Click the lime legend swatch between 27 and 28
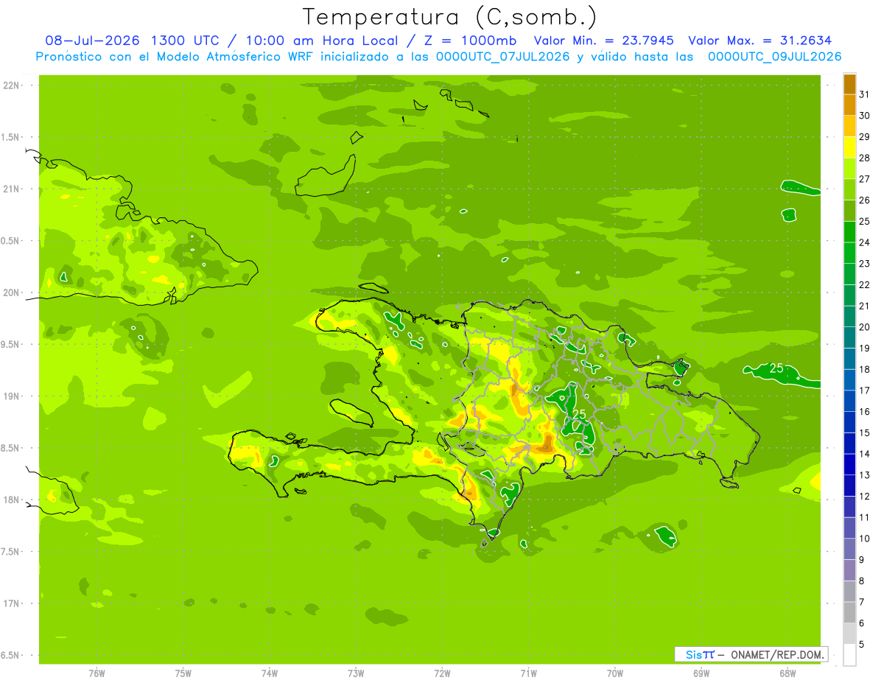Viewport: 884px width, 683px height. (x=849, y=169)
